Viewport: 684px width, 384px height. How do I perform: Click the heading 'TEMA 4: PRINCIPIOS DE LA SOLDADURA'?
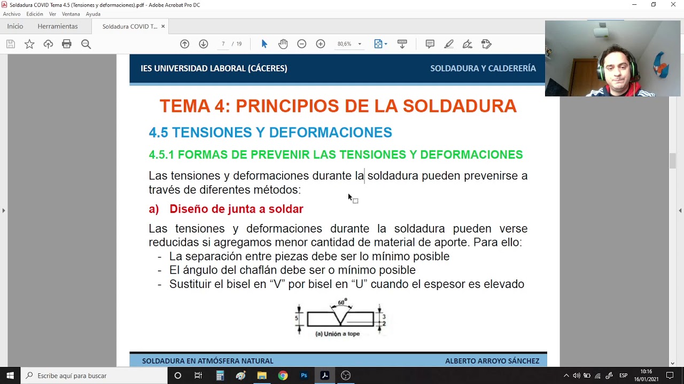(338, 106)
